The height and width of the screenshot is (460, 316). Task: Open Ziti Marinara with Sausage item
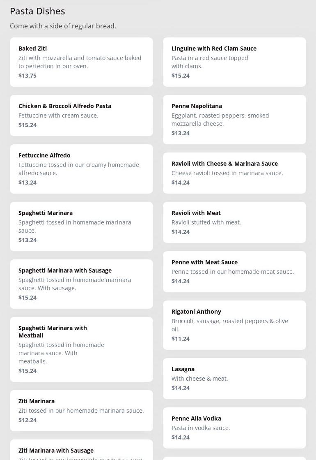(x=81, y=451)
